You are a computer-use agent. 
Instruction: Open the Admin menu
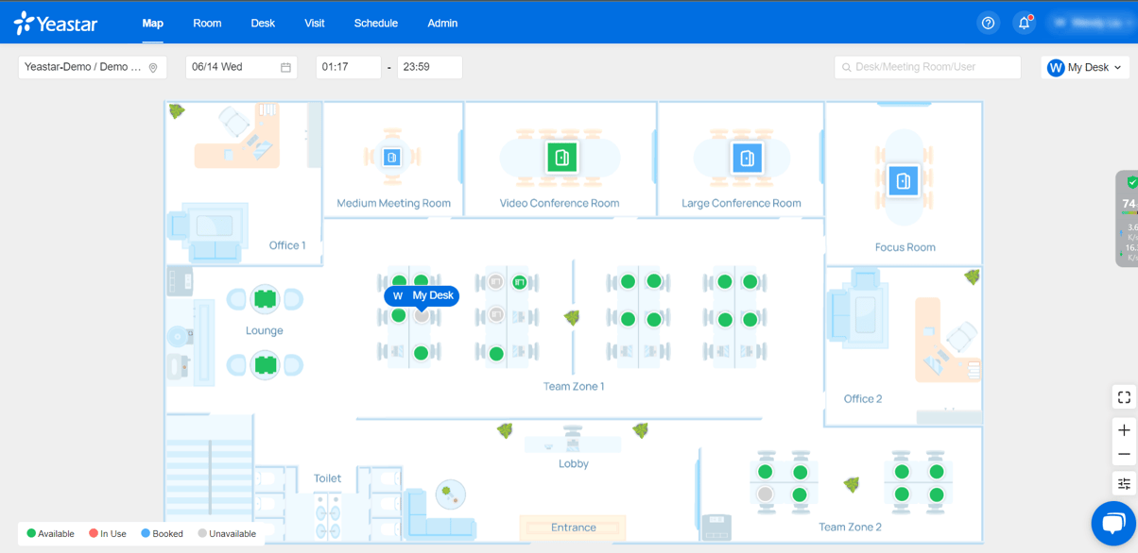[x=442, y=23]
